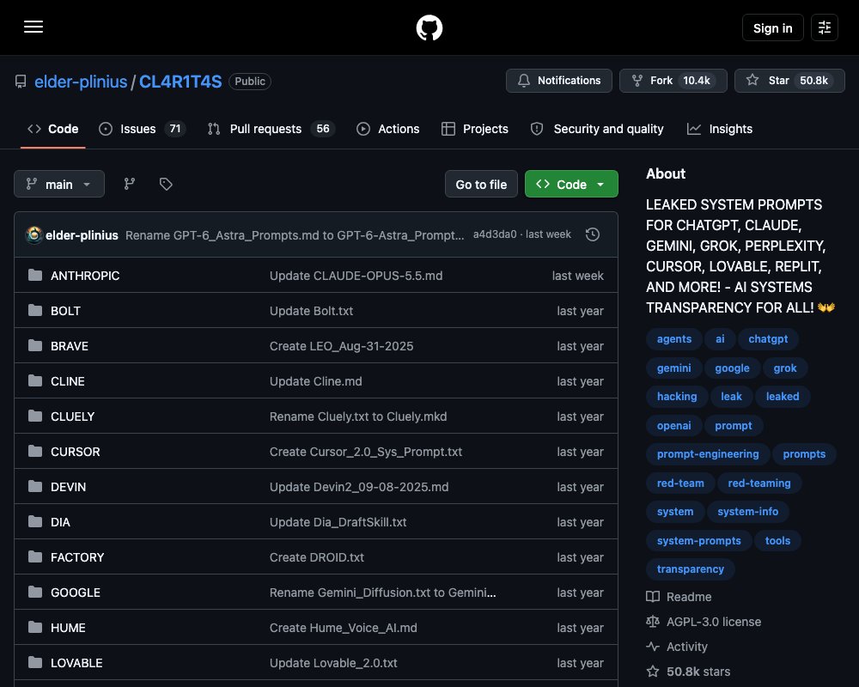Viewport: 859px width, 687px height.
Task: Open commit message 'Rename Cluely.txt to Cluely.mkd'
Action: click(357, 416)
